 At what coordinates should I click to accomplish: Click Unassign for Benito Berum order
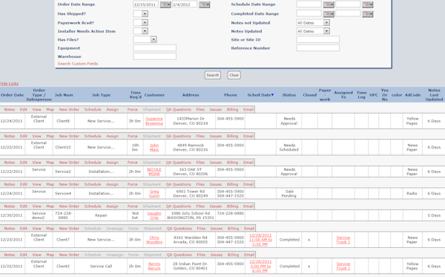(115, 255)
